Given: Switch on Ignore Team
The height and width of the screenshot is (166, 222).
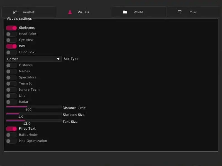Looking at the screenshot, I should point(11,90).
